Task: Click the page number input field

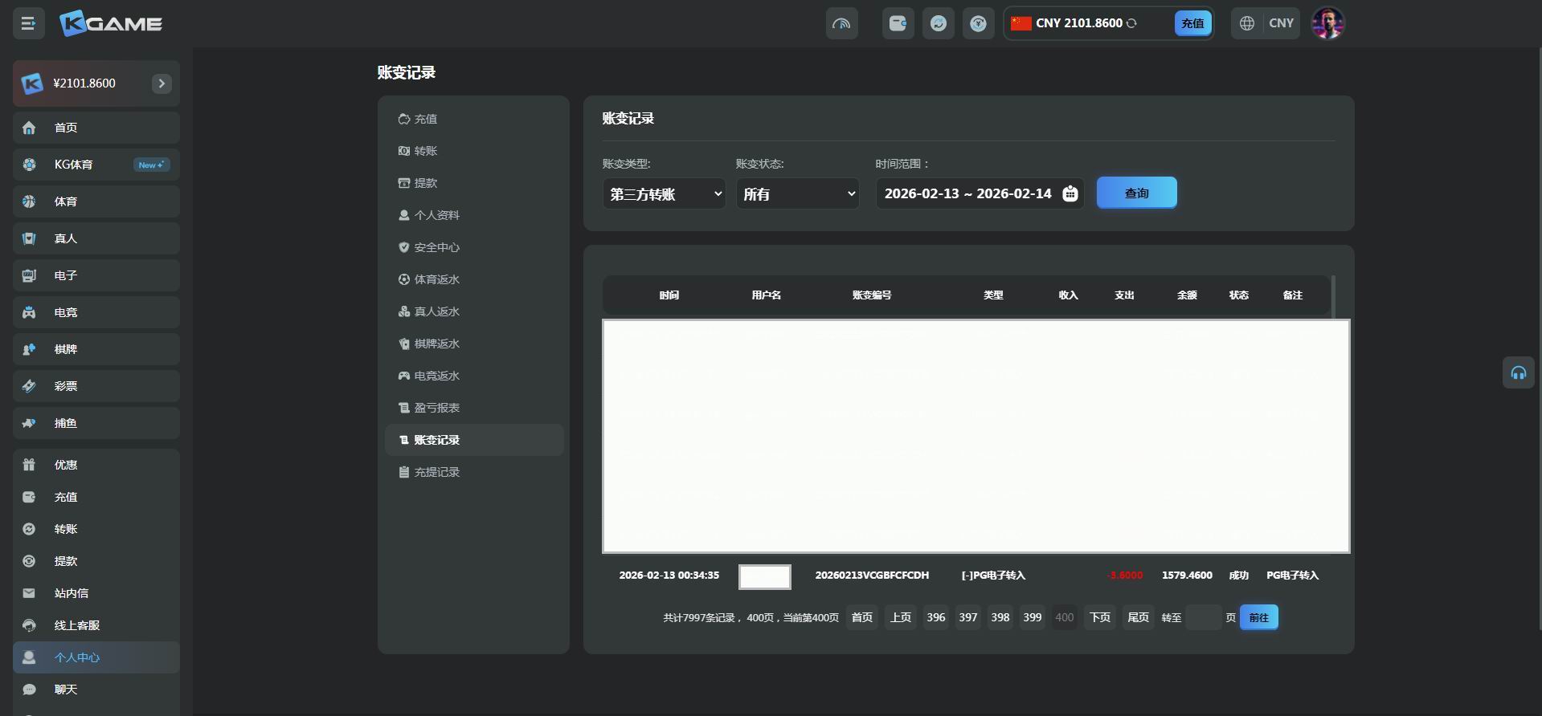Action: coord(1203,617)
